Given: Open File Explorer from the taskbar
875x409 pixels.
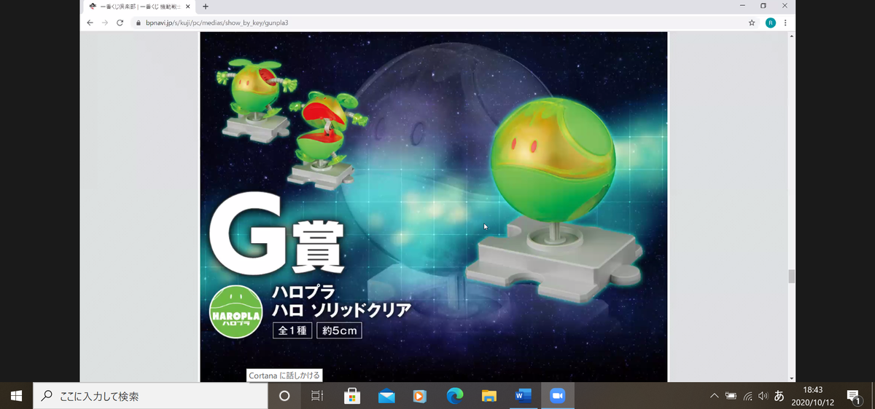Looking at the screenshot, I should pyautogui.click(x=489, y=396).
